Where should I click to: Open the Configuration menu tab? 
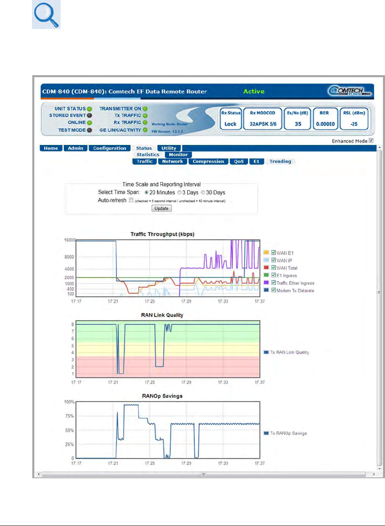click(x=109, y=148)
